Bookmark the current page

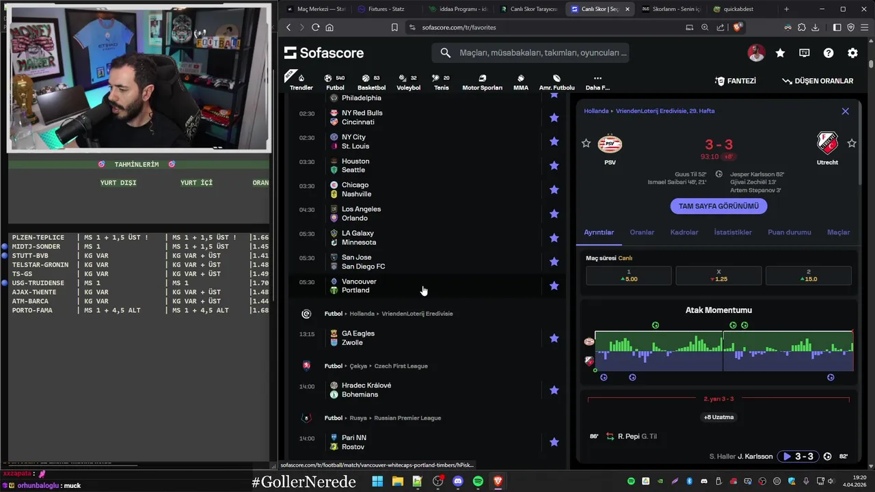394,27
